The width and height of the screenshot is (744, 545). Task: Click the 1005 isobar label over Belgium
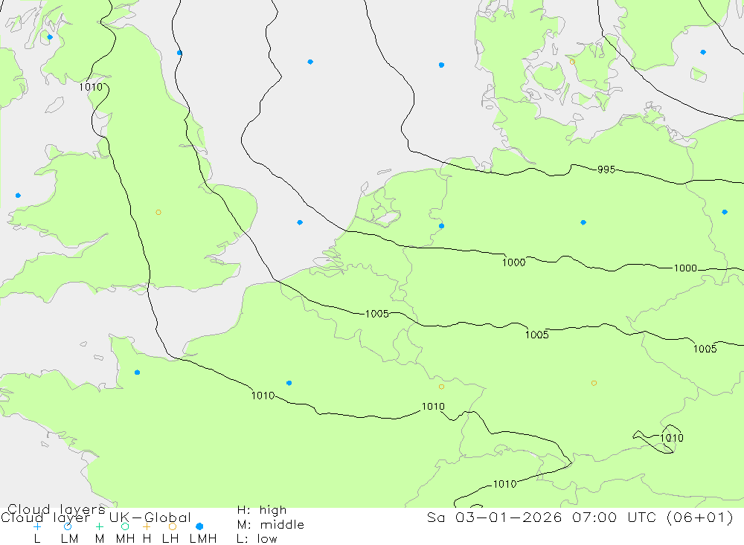pyautogui.click(x=377, y=314)
